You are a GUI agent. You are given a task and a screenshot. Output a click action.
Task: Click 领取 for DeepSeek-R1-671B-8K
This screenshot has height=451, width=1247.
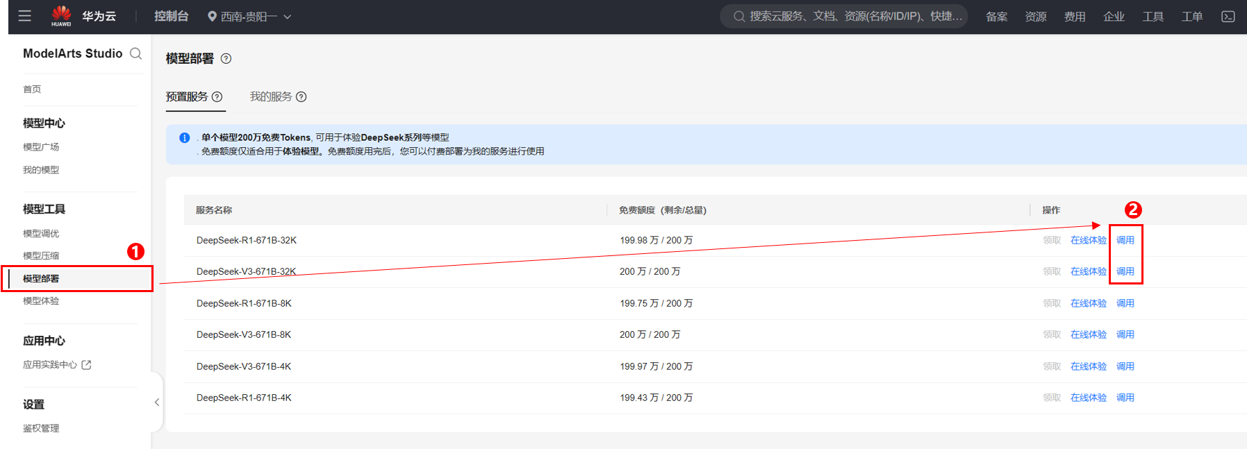coord(1051,303)
